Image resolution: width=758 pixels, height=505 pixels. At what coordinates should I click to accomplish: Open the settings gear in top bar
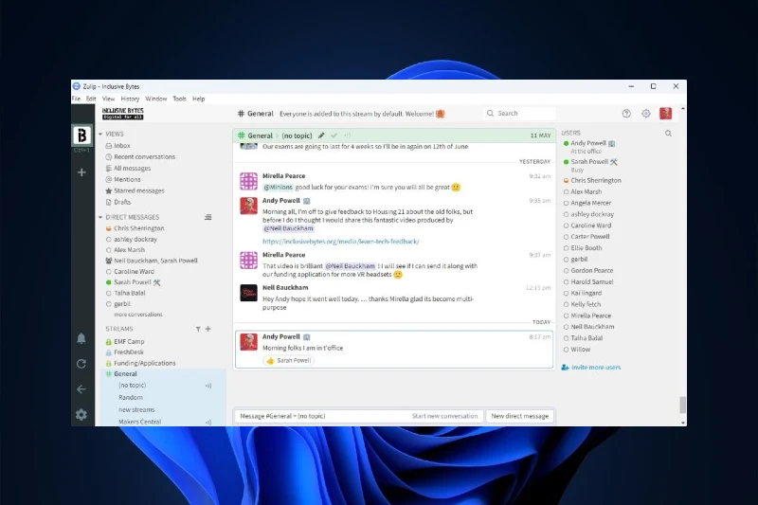coord(646,114)
